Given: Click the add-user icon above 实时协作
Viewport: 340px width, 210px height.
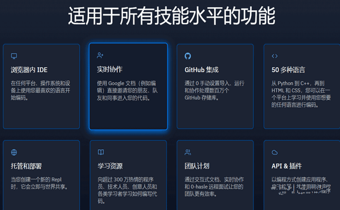Looking at the screenshot, I should 100,55.
